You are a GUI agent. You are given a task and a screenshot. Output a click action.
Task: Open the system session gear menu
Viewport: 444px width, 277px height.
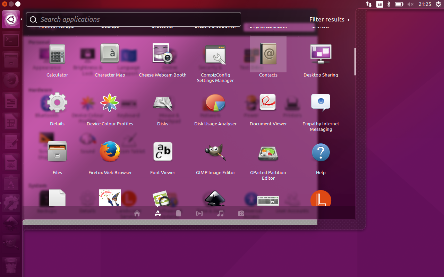tap(438, 4)
